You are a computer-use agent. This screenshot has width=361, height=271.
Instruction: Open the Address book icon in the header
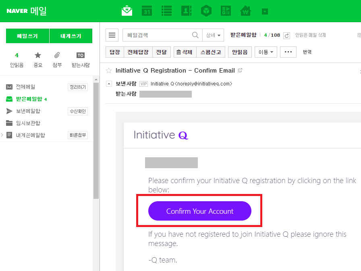click(x=186, y=11)
